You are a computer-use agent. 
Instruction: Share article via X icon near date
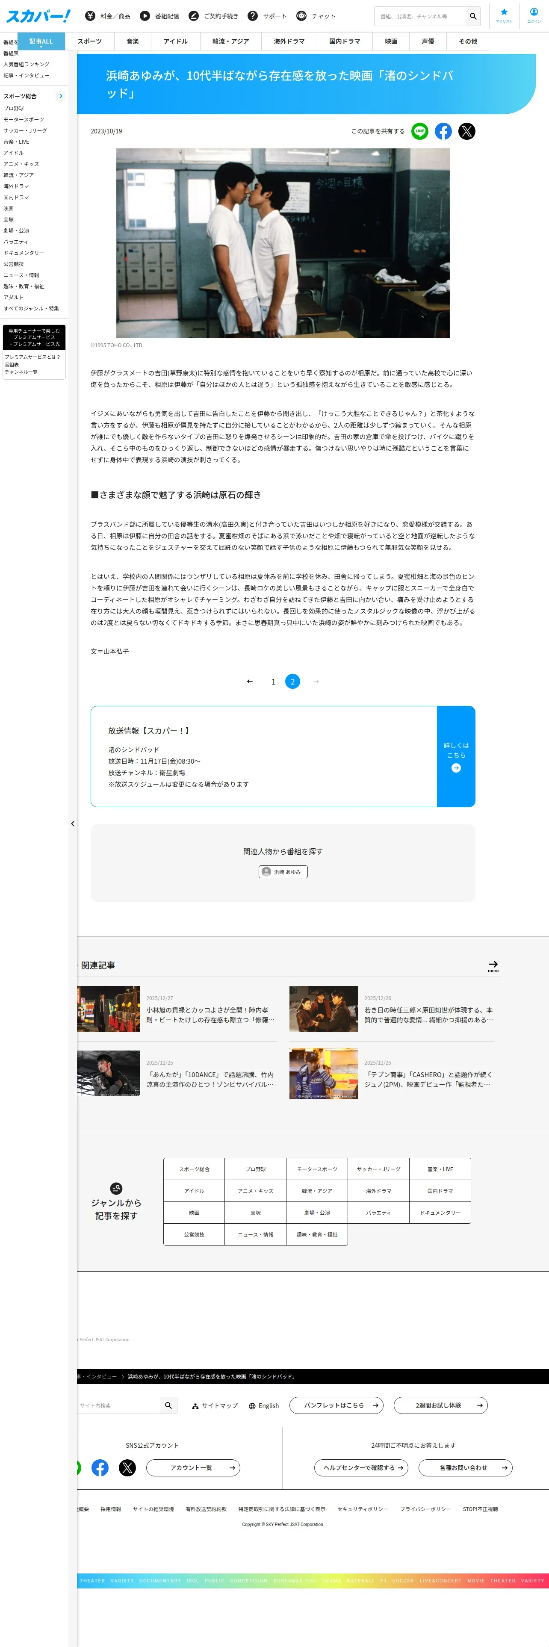point(467,131)
